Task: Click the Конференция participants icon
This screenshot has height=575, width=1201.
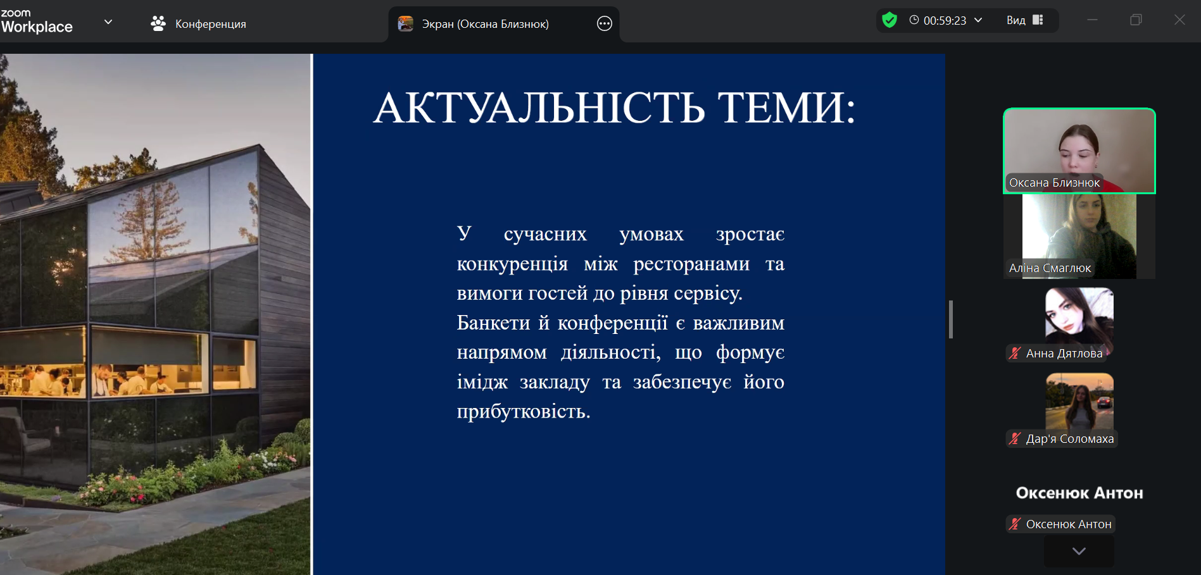Action: coord(158,24)
